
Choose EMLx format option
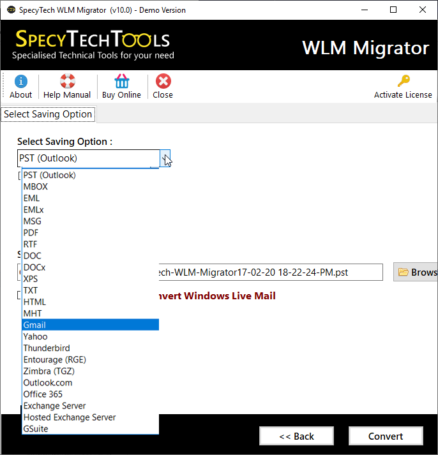[91, 210]
